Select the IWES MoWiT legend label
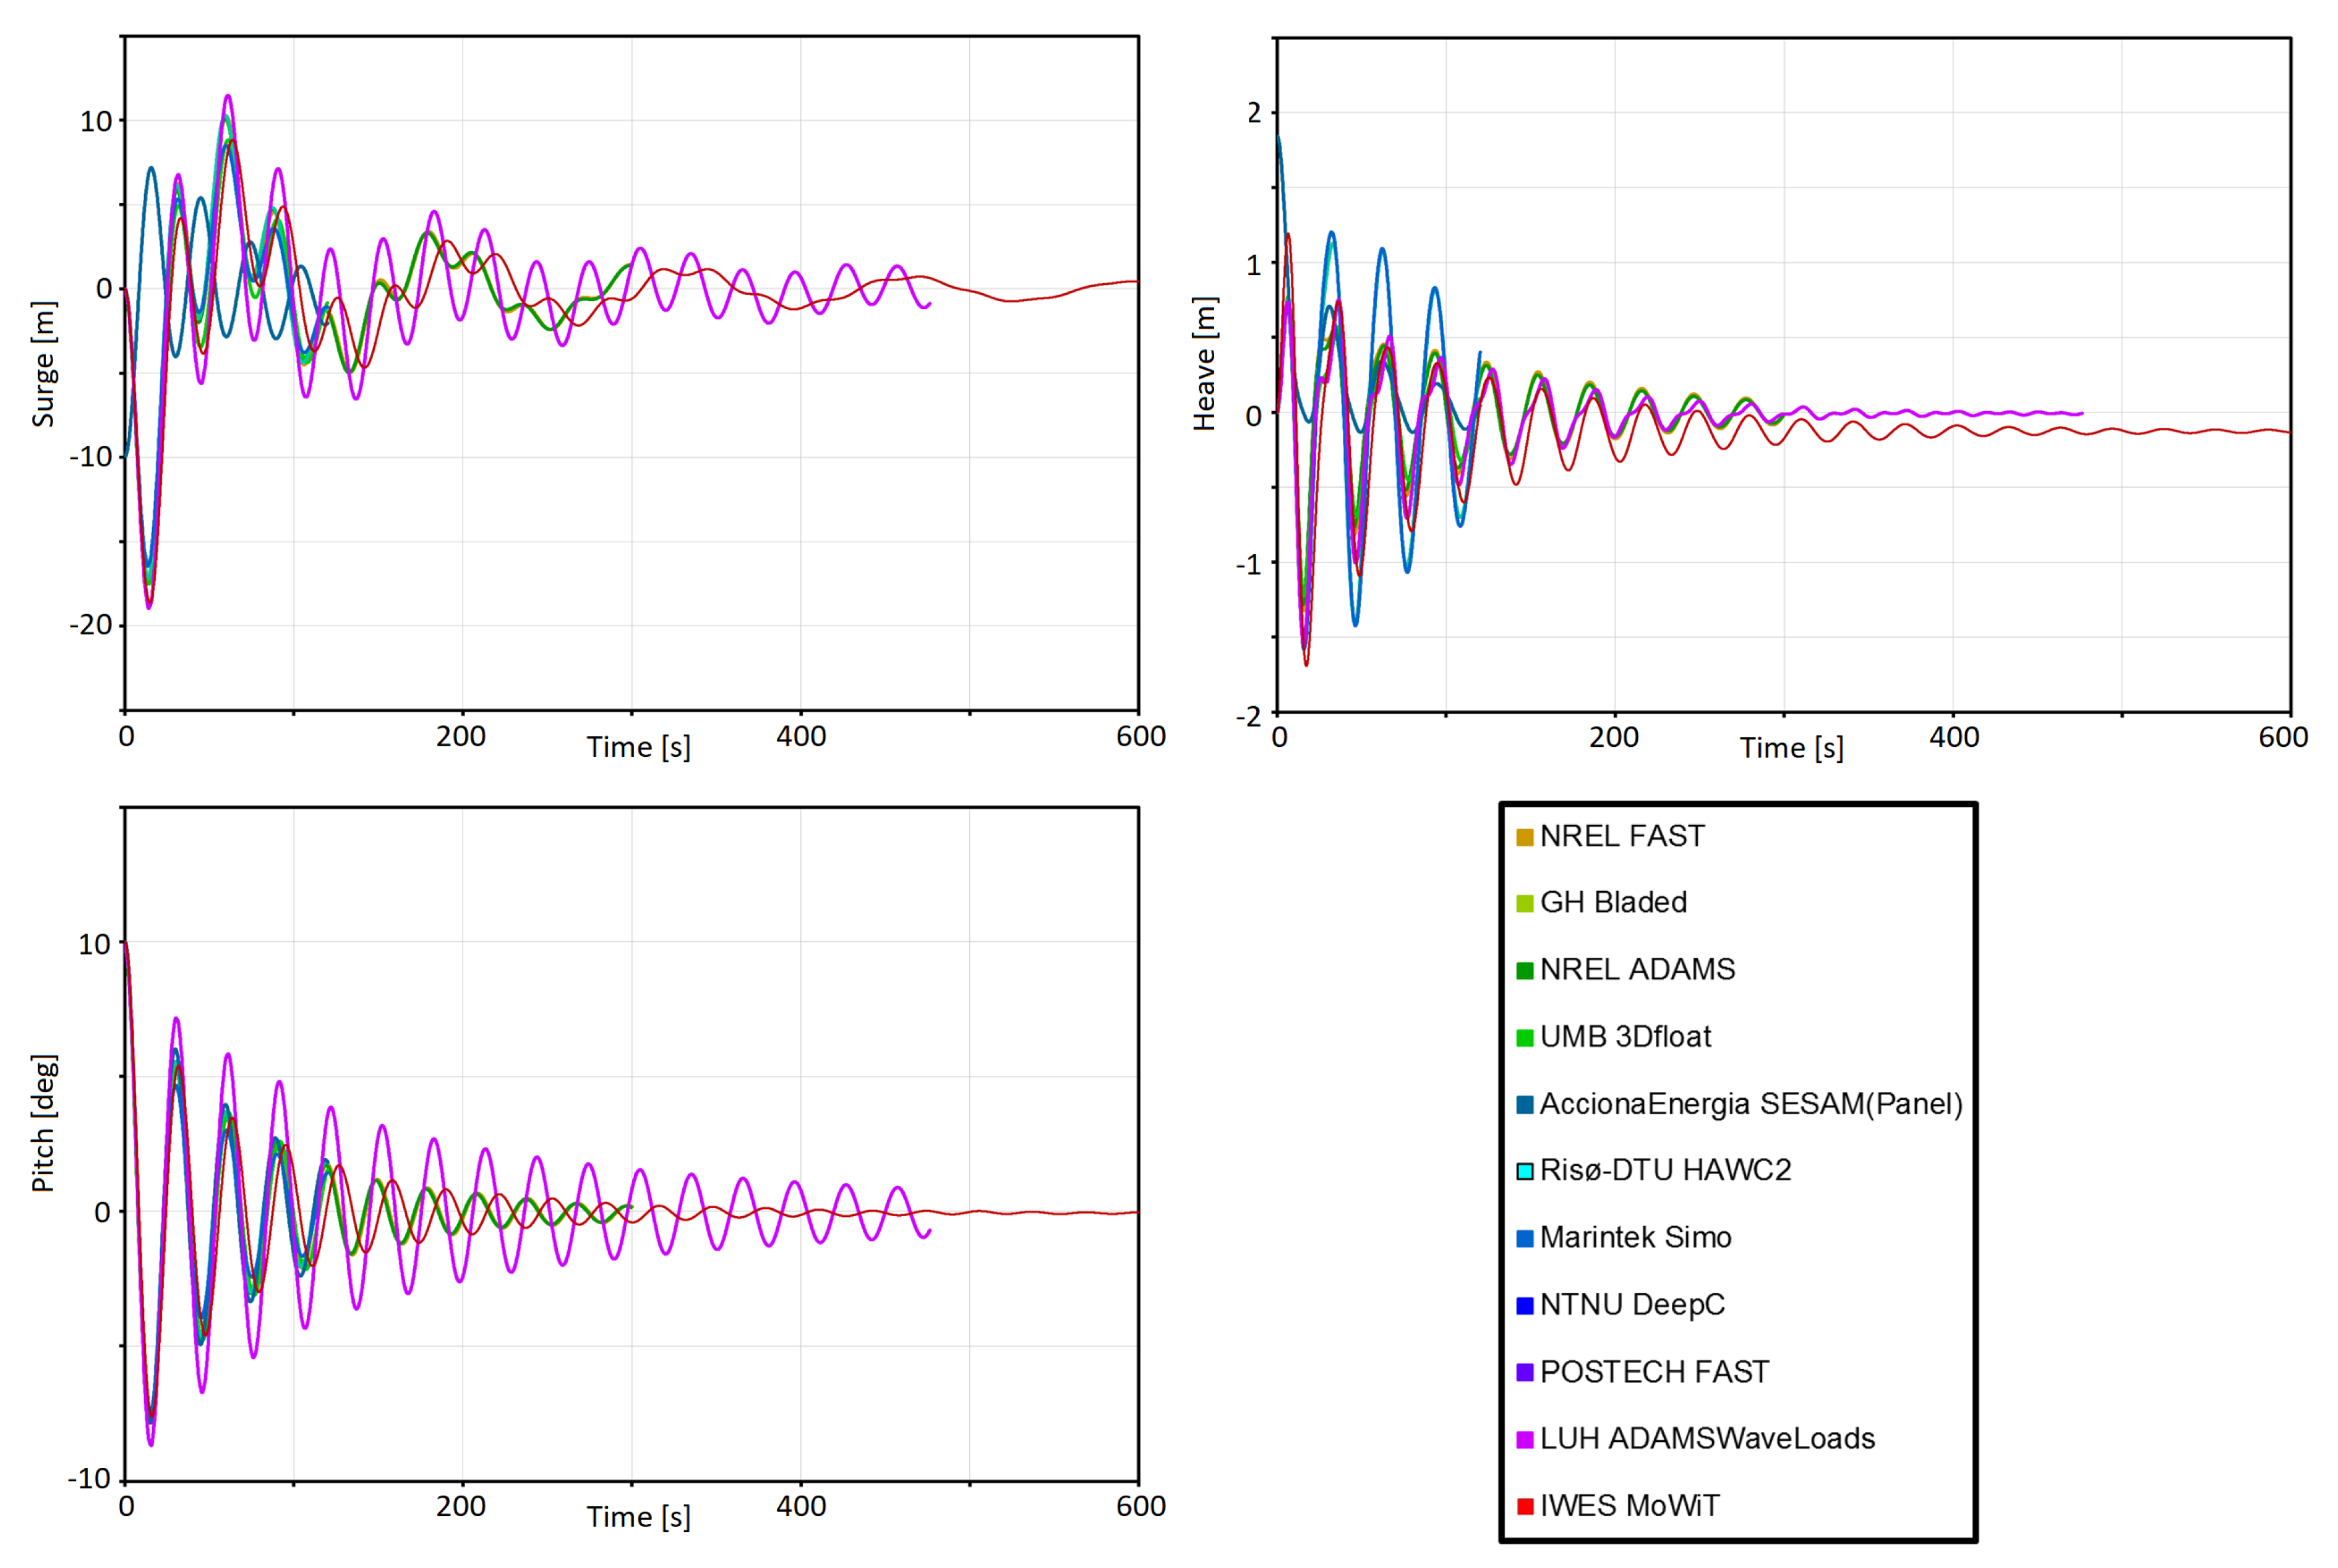 coord(1630,1506)
